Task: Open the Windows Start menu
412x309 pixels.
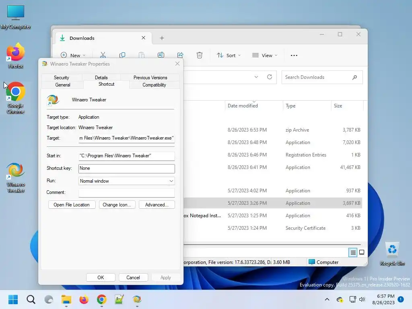Action: tap(13, 299)
